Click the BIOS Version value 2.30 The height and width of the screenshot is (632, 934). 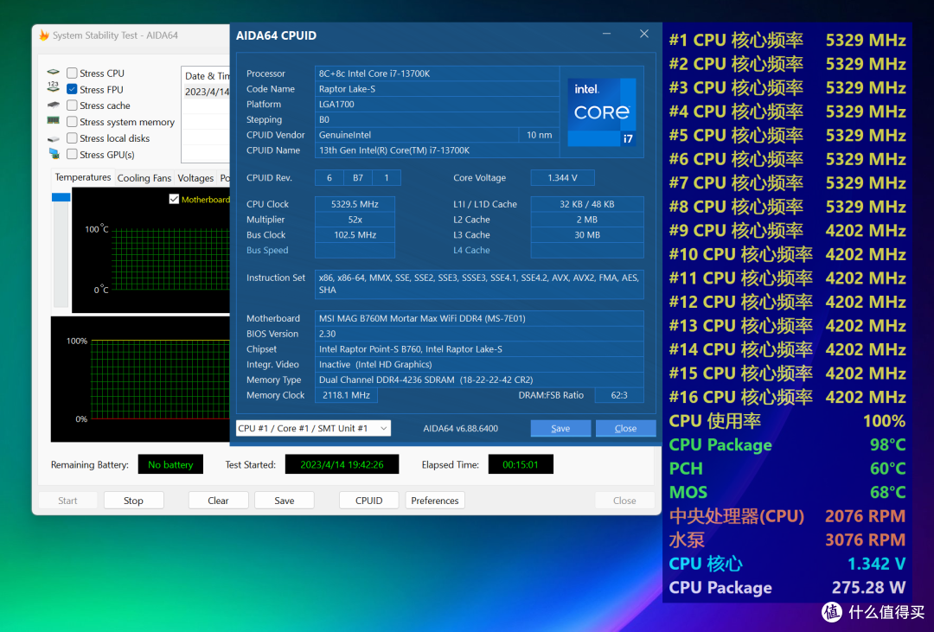click(x=479, y=335)
